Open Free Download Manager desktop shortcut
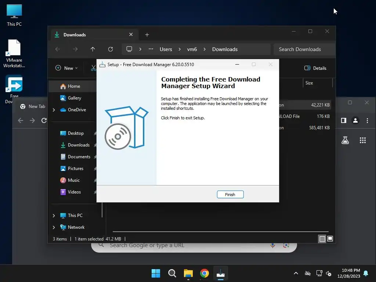 coord(14,89)
